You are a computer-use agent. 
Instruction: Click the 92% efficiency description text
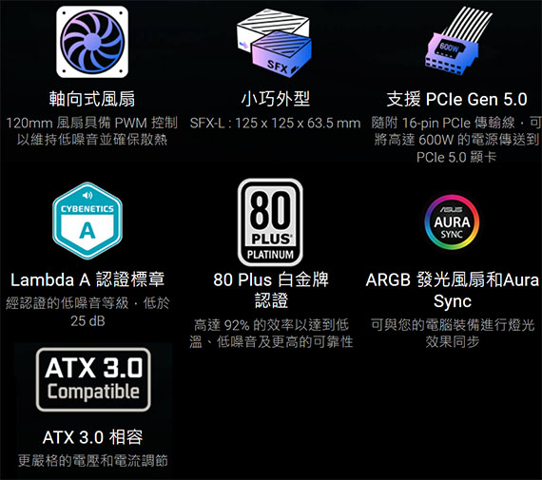click(x=271, y=333)
